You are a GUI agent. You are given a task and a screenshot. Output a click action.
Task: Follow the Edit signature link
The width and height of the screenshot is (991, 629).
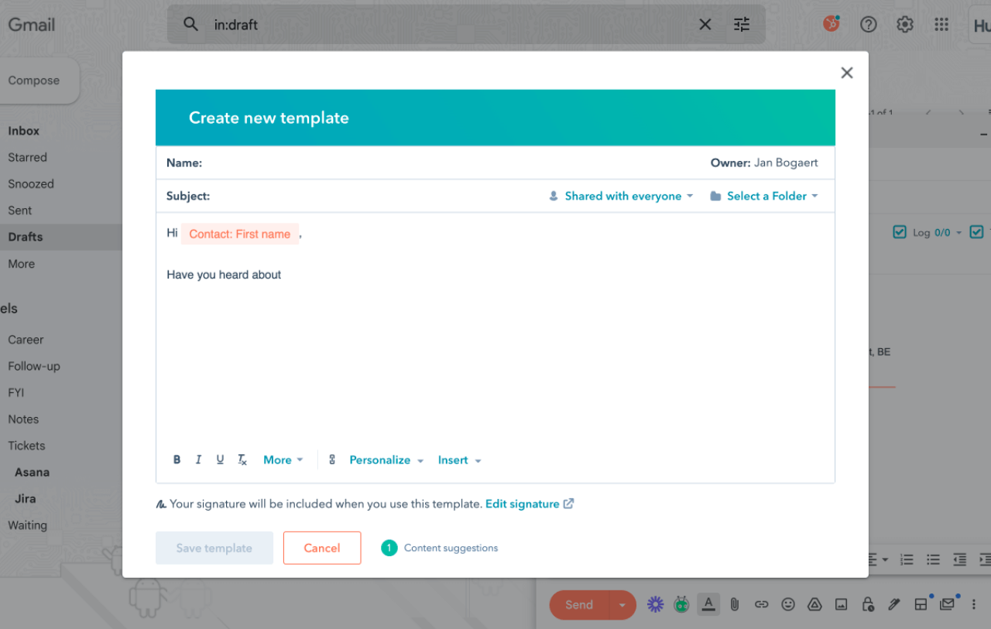click(x=523, y=504)
